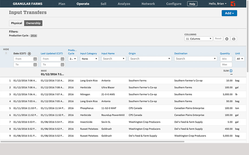249x155 pixels.
Task: Open calendar picker for Date To field
Action: coord(35,64)
